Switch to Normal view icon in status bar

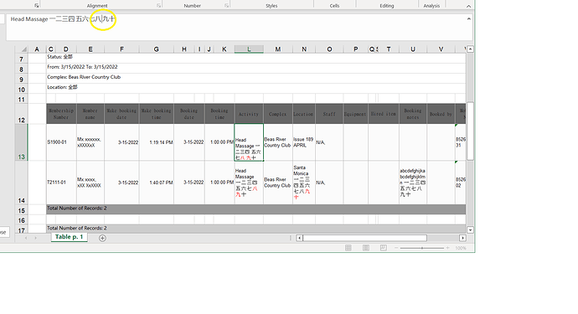pyautogui.click(x=348, y=248)
